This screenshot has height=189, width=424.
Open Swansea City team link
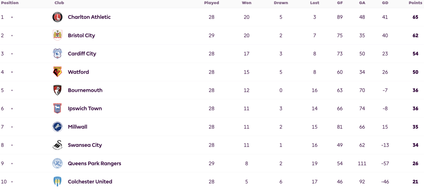point(85,145)
